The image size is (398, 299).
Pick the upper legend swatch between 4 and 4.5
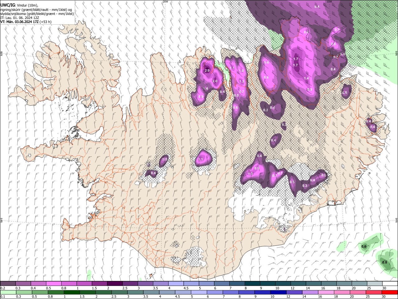(x=176, y=284)
